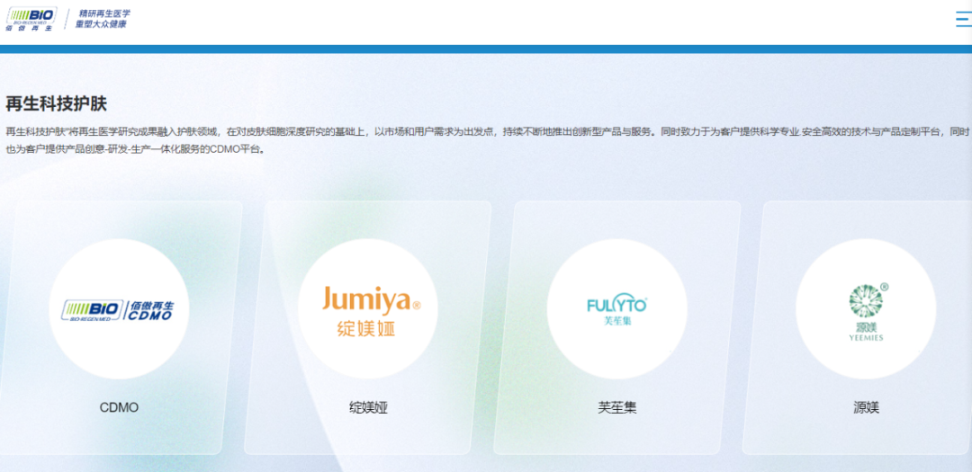Select the 芙荃集 card label
This screenshot has width=972, height=472.
[x=616, y=407]
